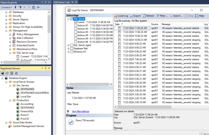Close the SQLQuery1.sql tab
The width and height of the screenshot is (209, 135).
tap(76, 2)
